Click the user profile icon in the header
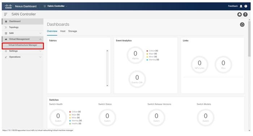The width and height of the screenshot is (253, 136). 241,6
